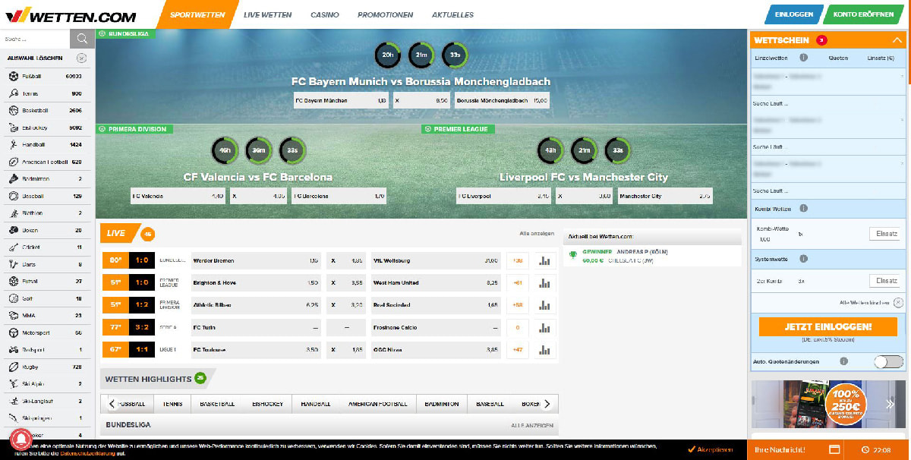Screen dimensions: 911x460
Task: Select Basketball in sports sidebar
Action: coord(46,110)
